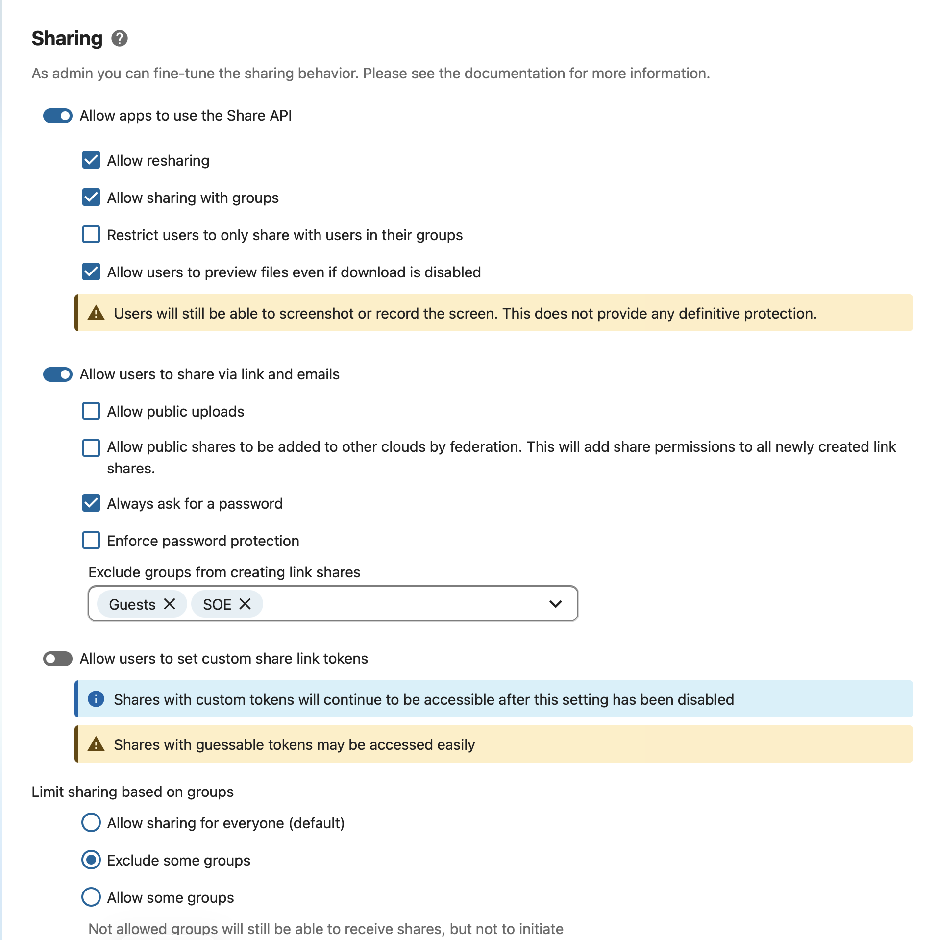The height and width of the screenshot is (940, 936).
Task: Click the guessable tokens warning triangle icon
Action: (96, 744)
